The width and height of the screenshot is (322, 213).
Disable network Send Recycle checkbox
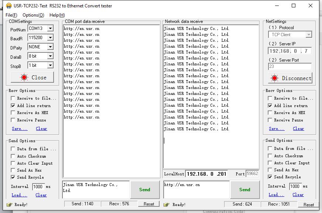pyautogui.click(x=270, y=177)
